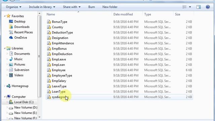The width and height of the screenshot is (215, 121).
Task: Select the Employee file name
Action: click(x=58, y=70)
